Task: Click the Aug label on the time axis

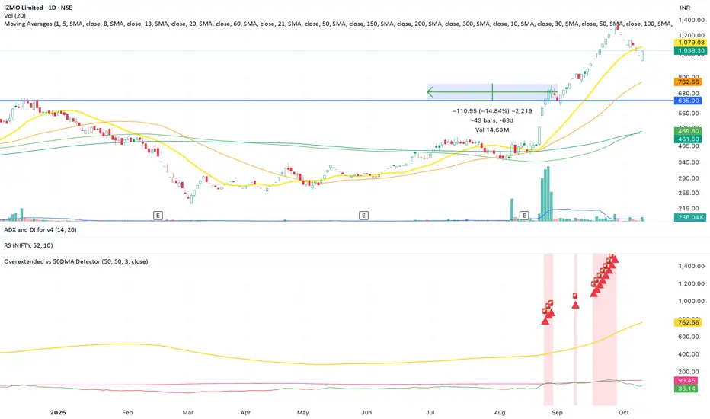Action: click(x=500, y=413)
